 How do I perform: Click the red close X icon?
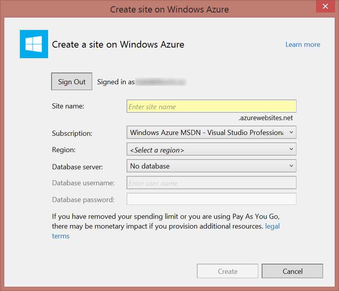tap(325, 6)
